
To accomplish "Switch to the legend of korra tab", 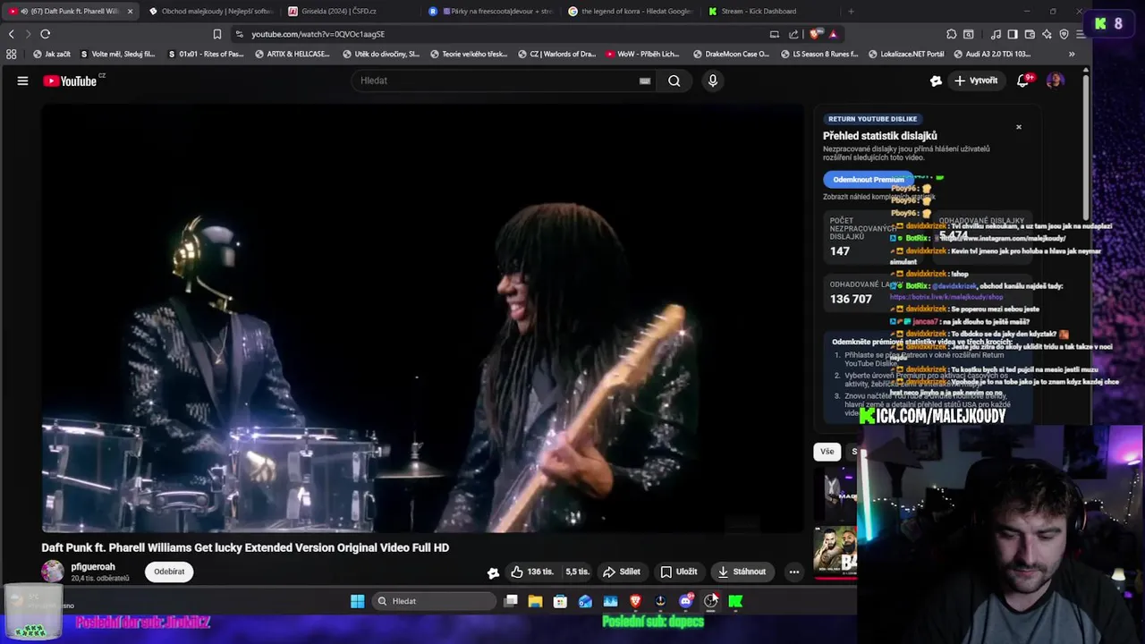I will (631, 12).
